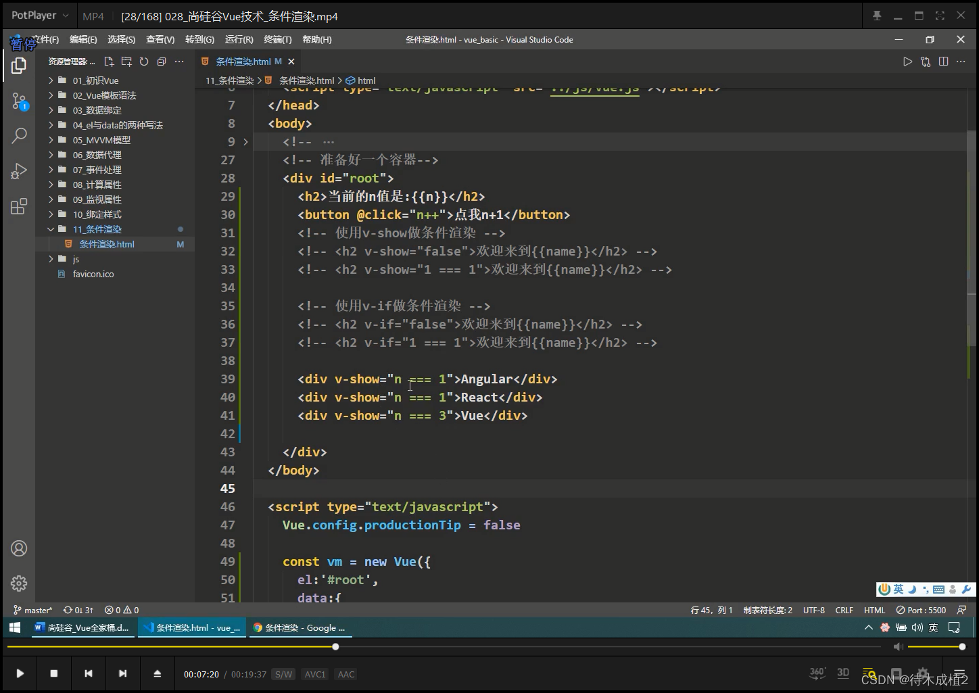Run the file with the editor play icon
The image size is (979, 693).
point(907,62)
